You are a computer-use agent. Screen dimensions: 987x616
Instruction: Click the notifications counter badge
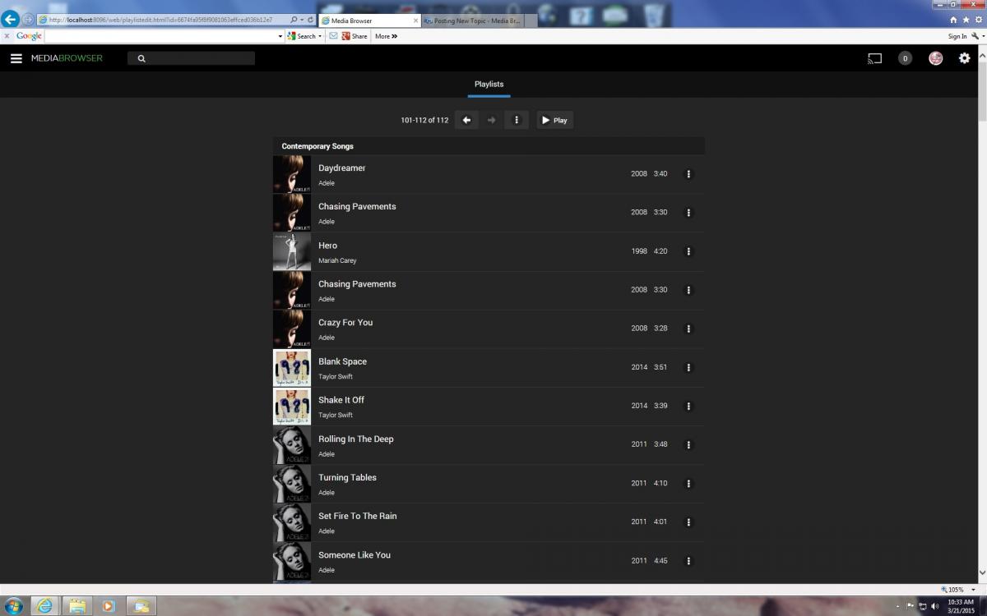tap(905, 58)
